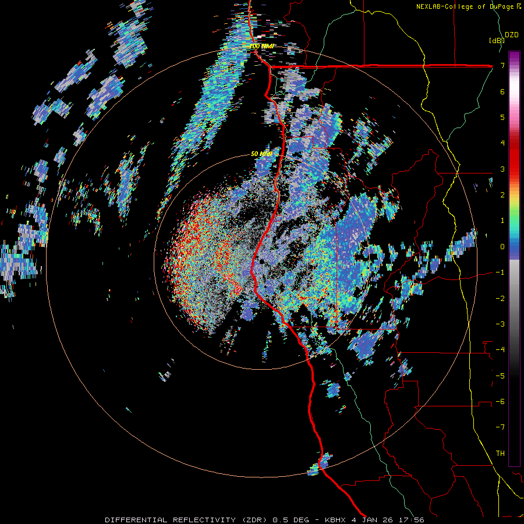
Task: Select the -1 value on the color scale
Action: click(x=500, y=272)
